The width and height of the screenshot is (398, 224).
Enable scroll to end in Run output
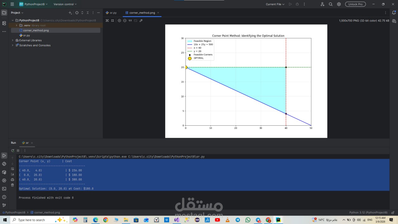(12, 174)
